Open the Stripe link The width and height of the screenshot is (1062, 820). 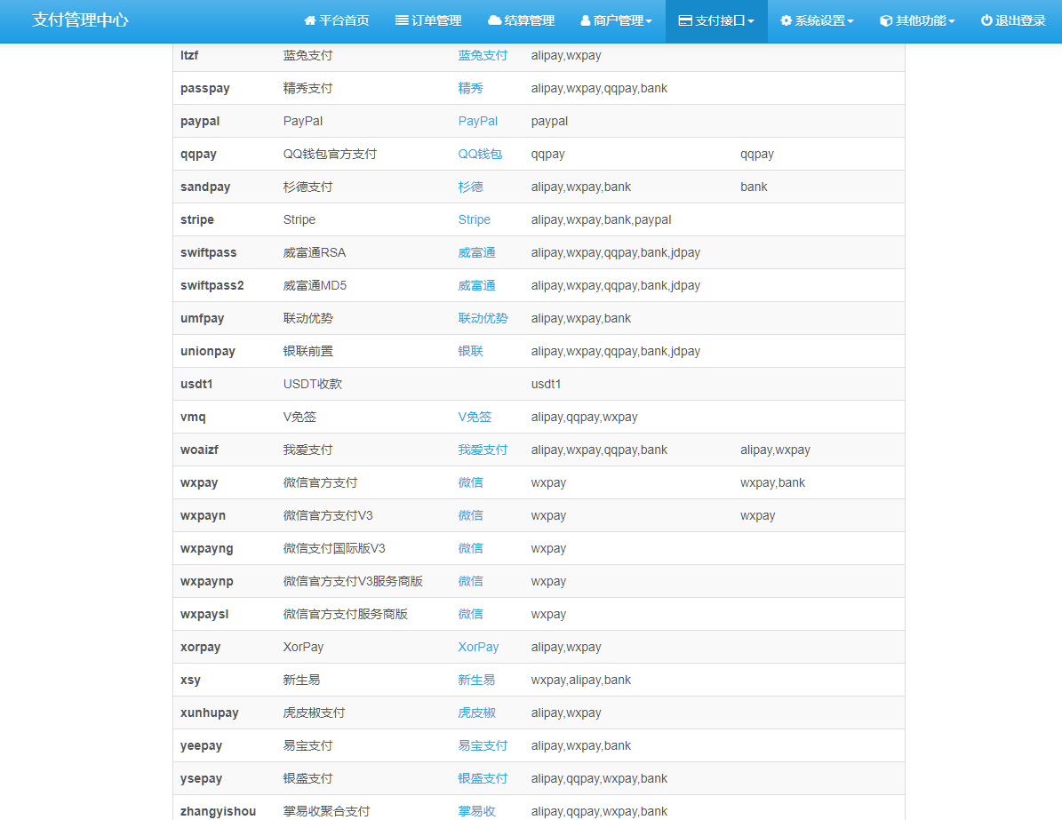point(474,219)
